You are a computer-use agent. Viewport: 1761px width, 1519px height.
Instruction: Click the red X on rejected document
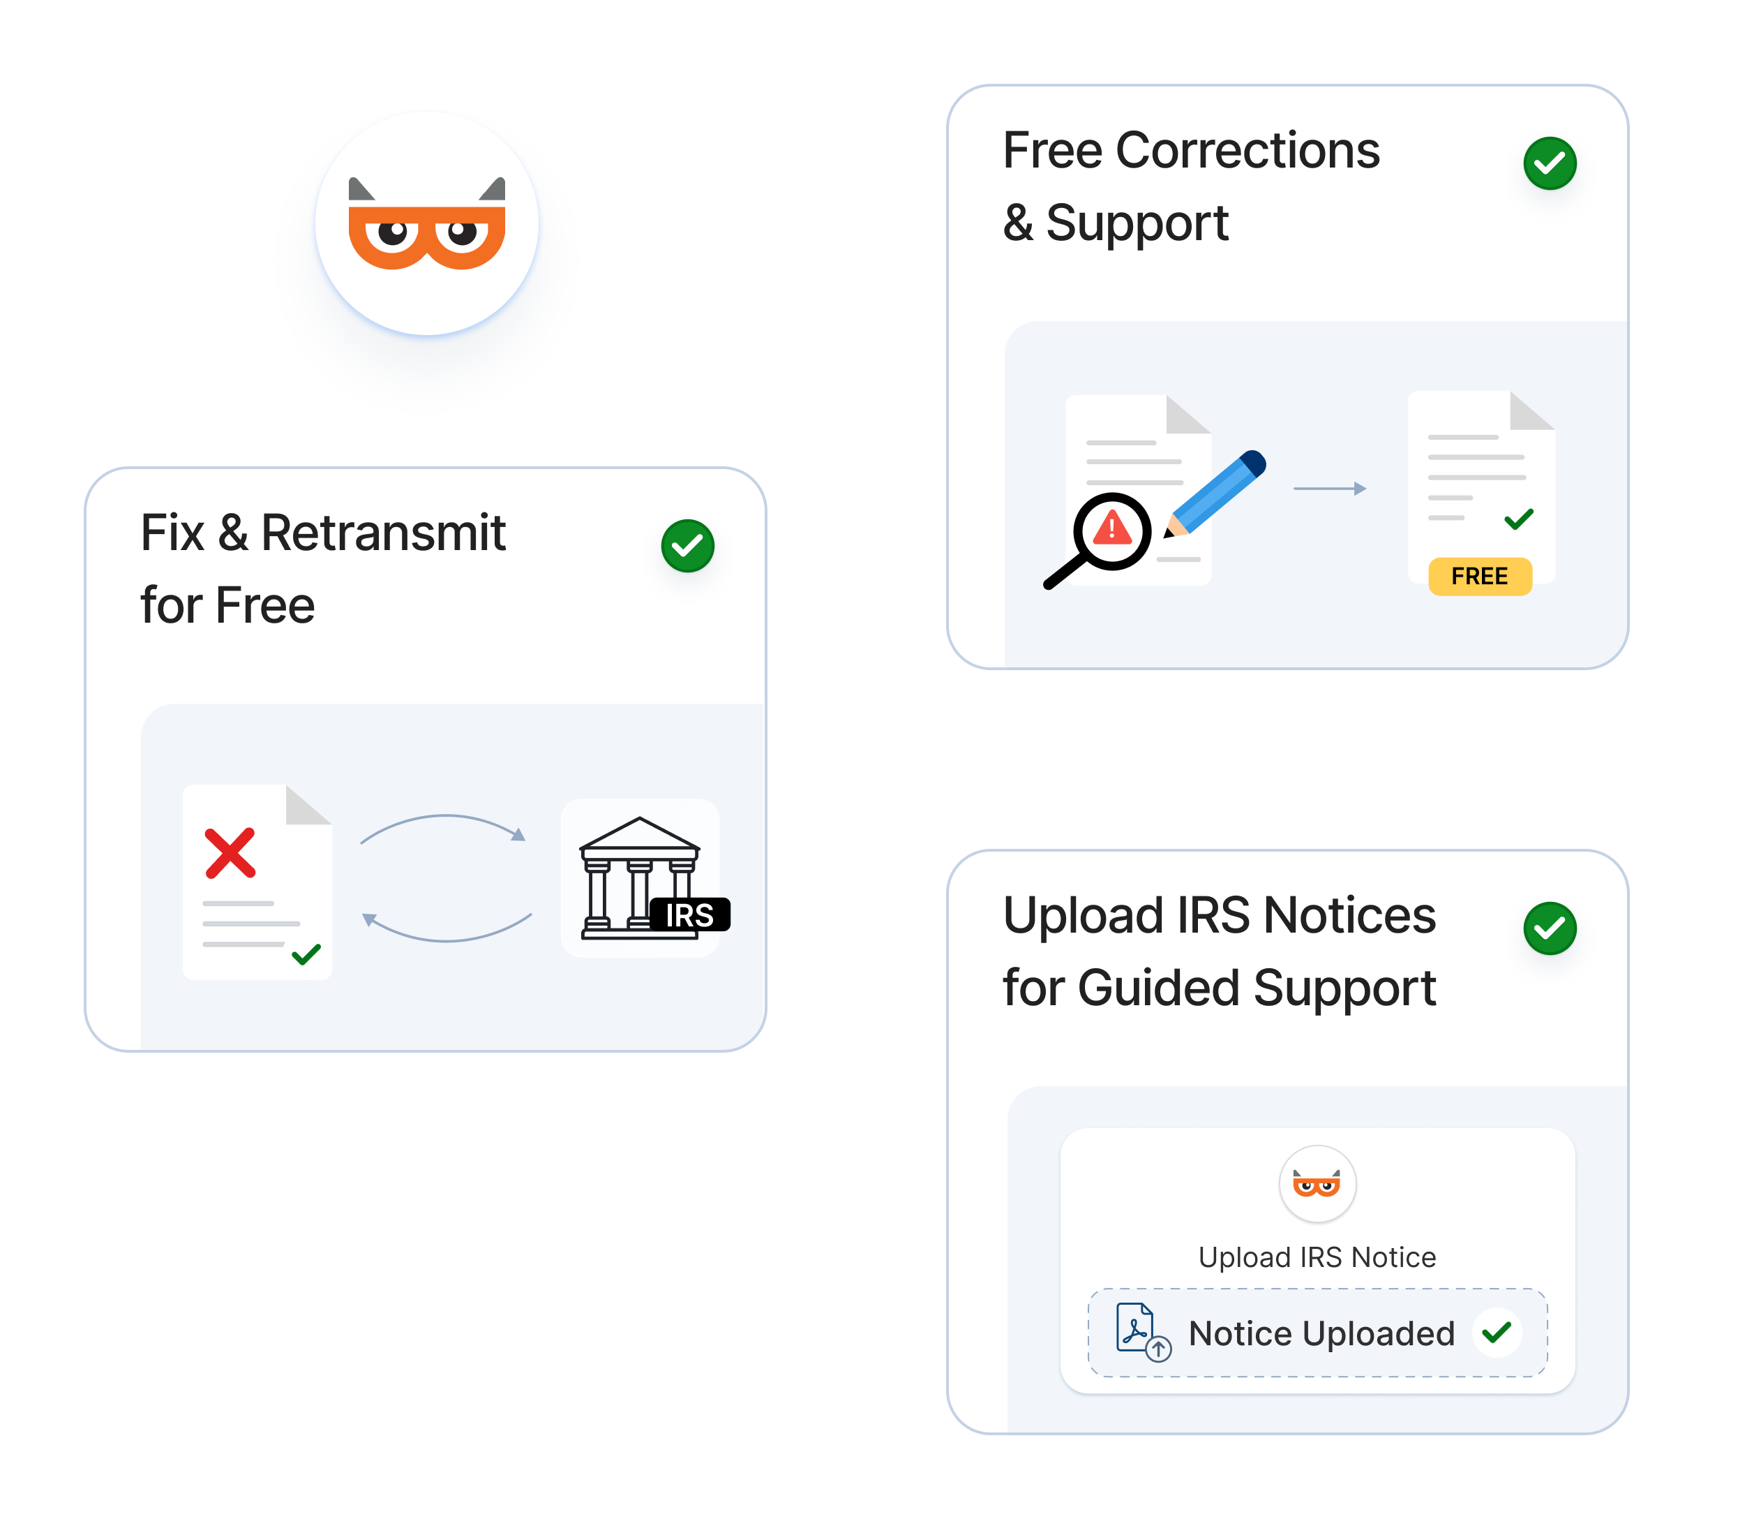point(230,852)
